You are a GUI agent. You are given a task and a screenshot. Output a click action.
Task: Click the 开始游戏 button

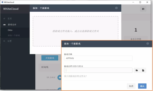click(x=50, y=58)
